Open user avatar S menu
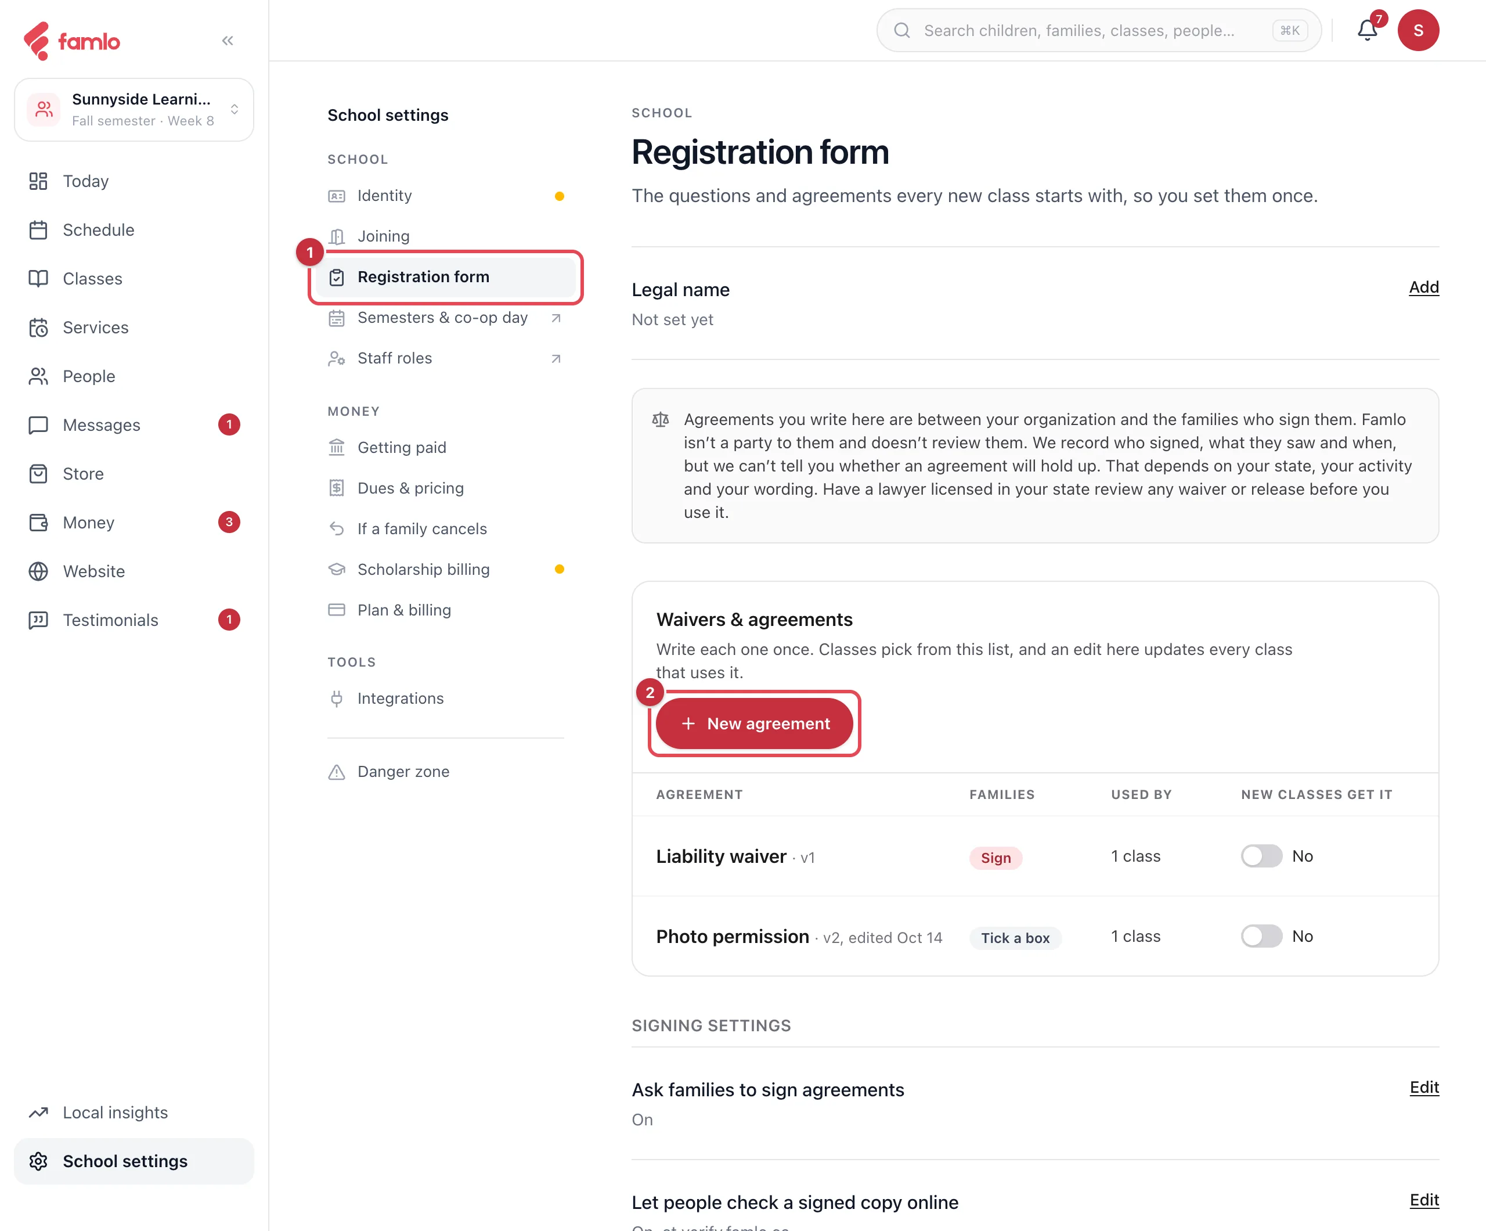This screenshot has width=1486, height=1231. point(1418,30)
